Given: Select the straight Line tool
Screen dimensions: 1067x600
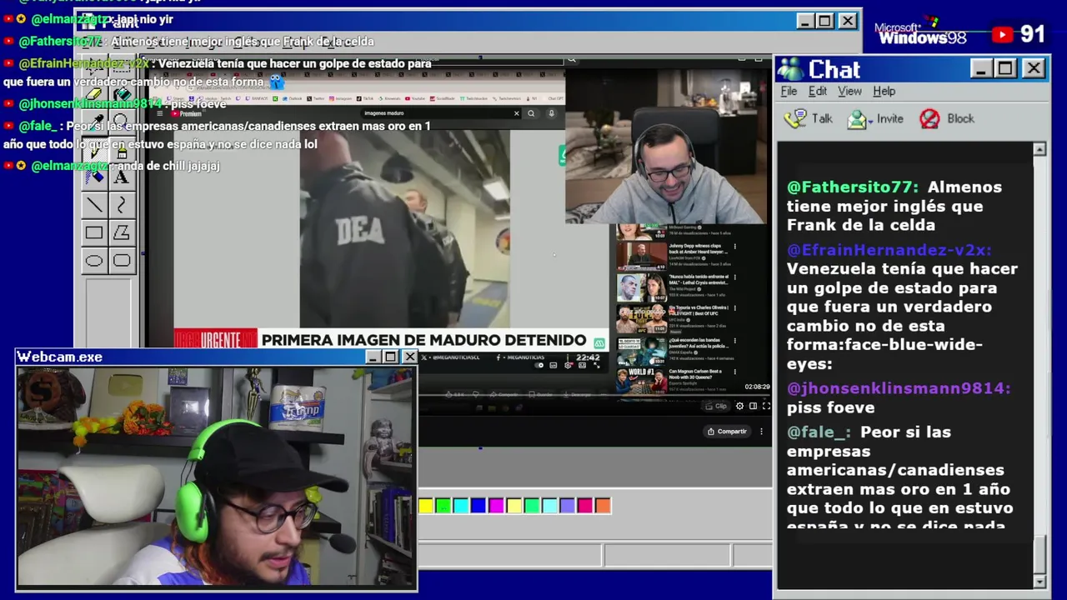Looking at the screenshot, I should (x=95, y=205).
